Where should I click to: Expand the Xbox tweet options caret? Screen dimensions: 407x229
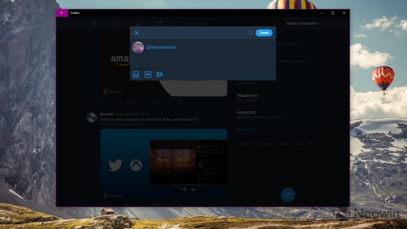(x=225, y=113)
